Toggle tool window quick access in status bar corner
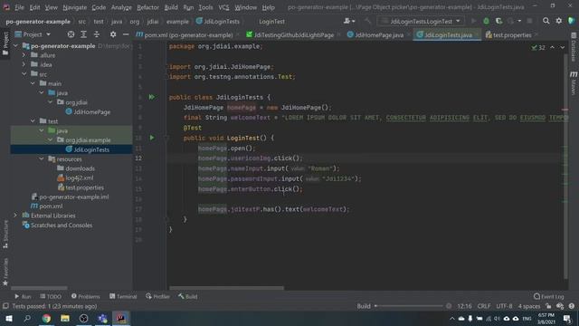This screenshot has width=579, height=326. (5, 306)
